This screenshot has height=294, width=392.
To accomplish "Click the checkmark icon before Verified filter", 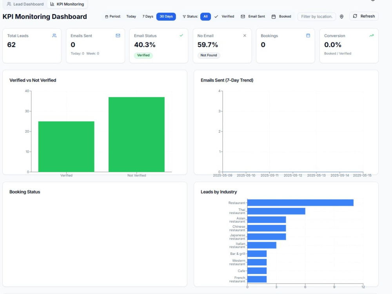I will coord(216,16).
